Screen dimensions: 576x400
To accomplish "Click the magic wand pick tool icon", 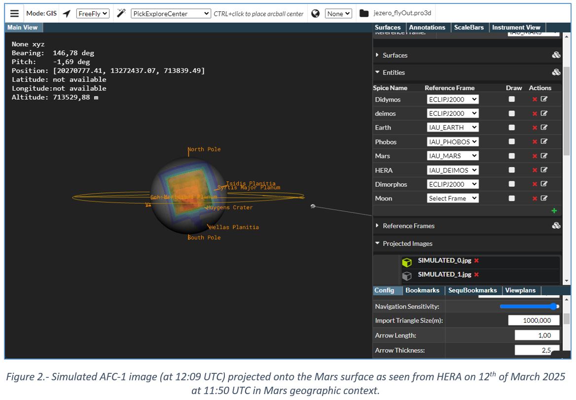I will (x=121, y=13).
